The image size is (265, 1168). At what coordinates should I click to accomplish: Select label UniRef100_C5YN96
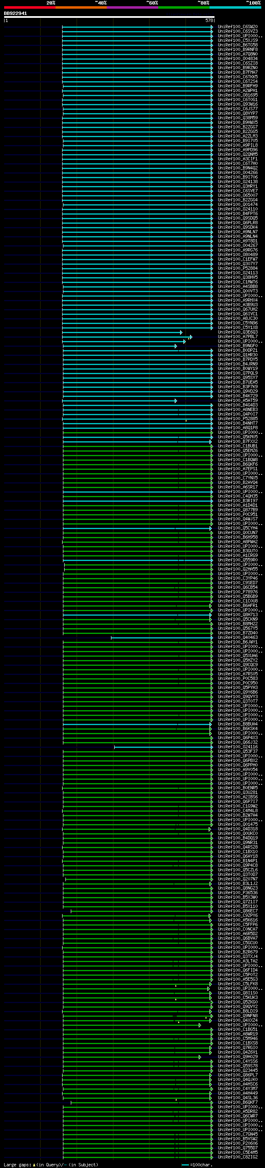[238, 323]
